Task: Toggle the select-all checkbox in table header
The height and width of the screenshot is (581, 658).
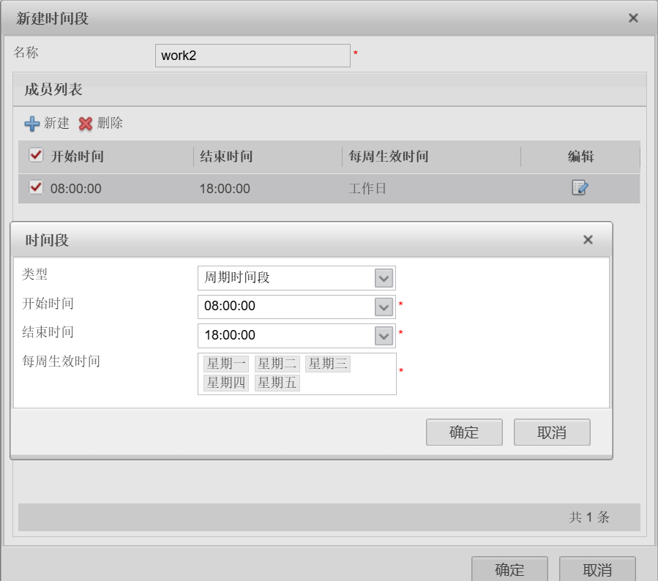Action: [x=36, y=155]
